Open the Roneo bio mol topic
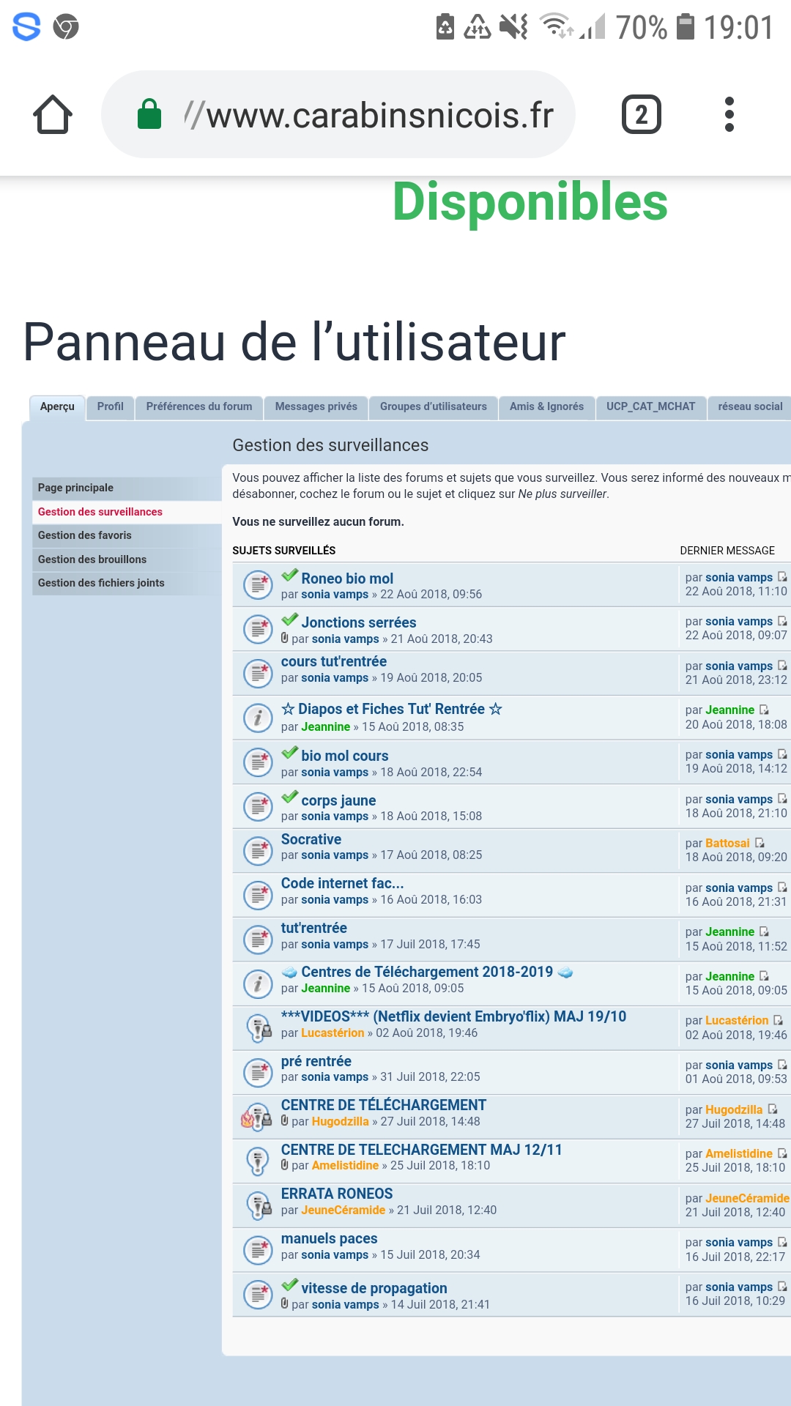Screen dimensions: 791x1406 coord(347,579)
